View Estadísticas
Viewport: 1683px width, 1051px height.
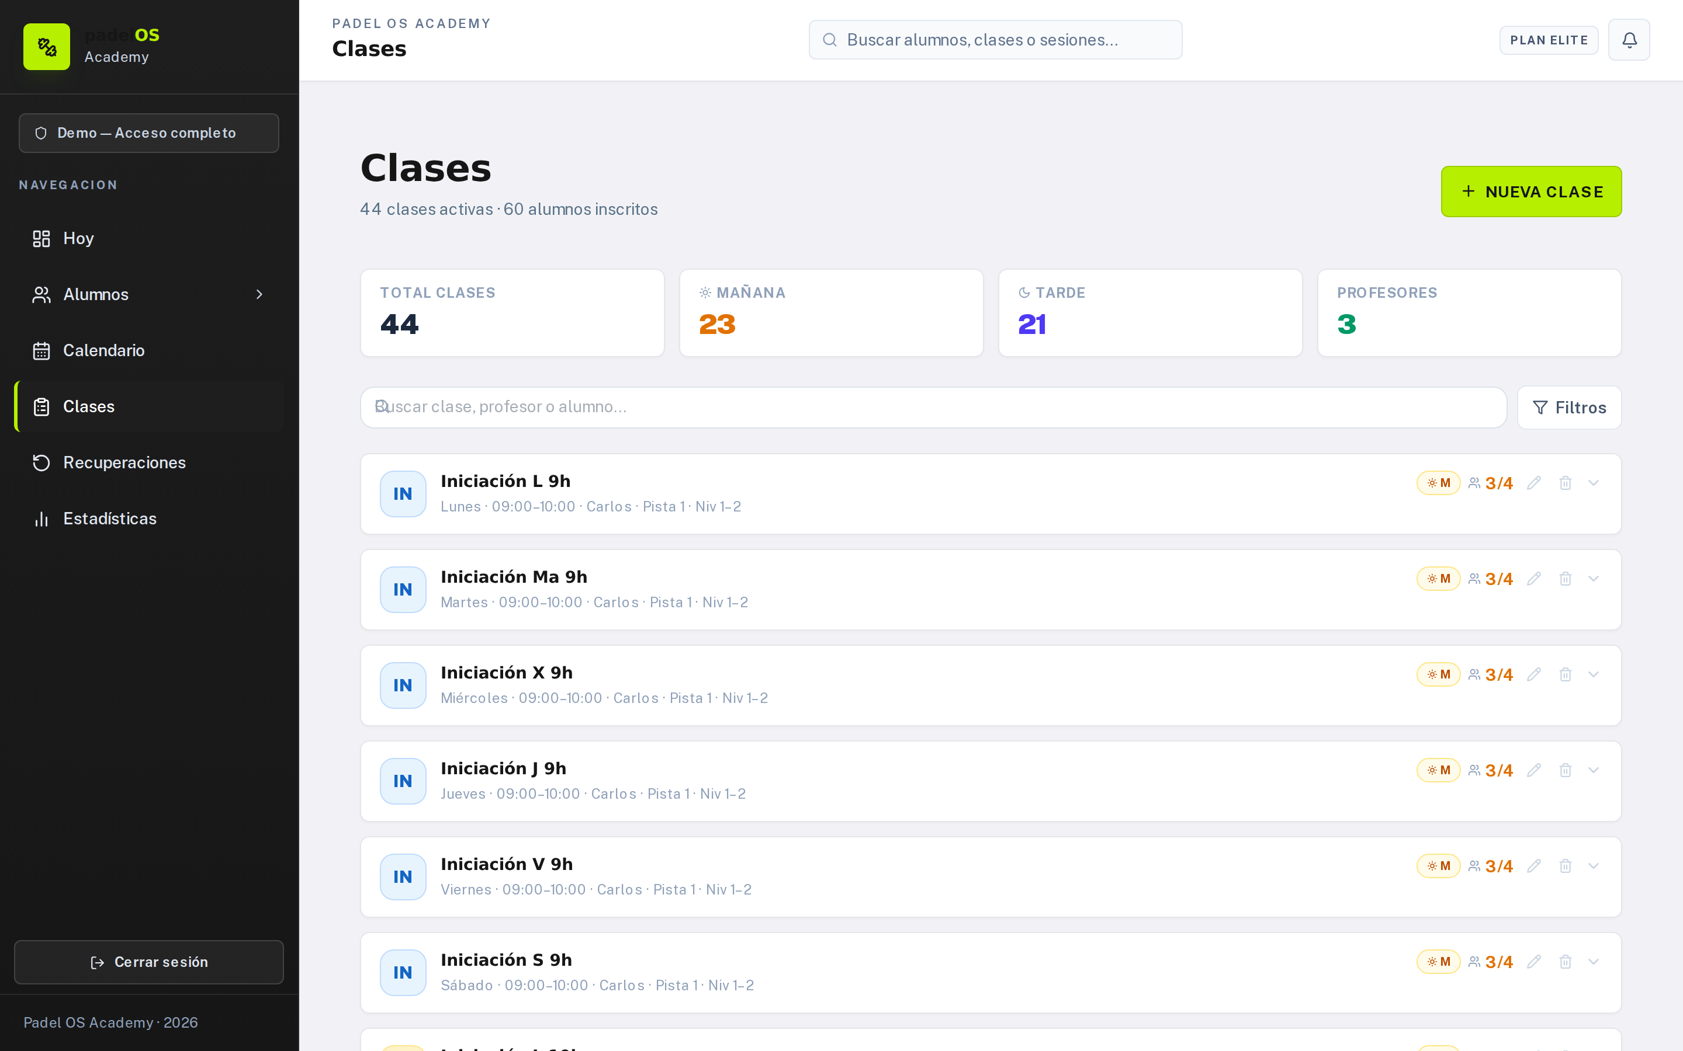click(x=149, y=518)
